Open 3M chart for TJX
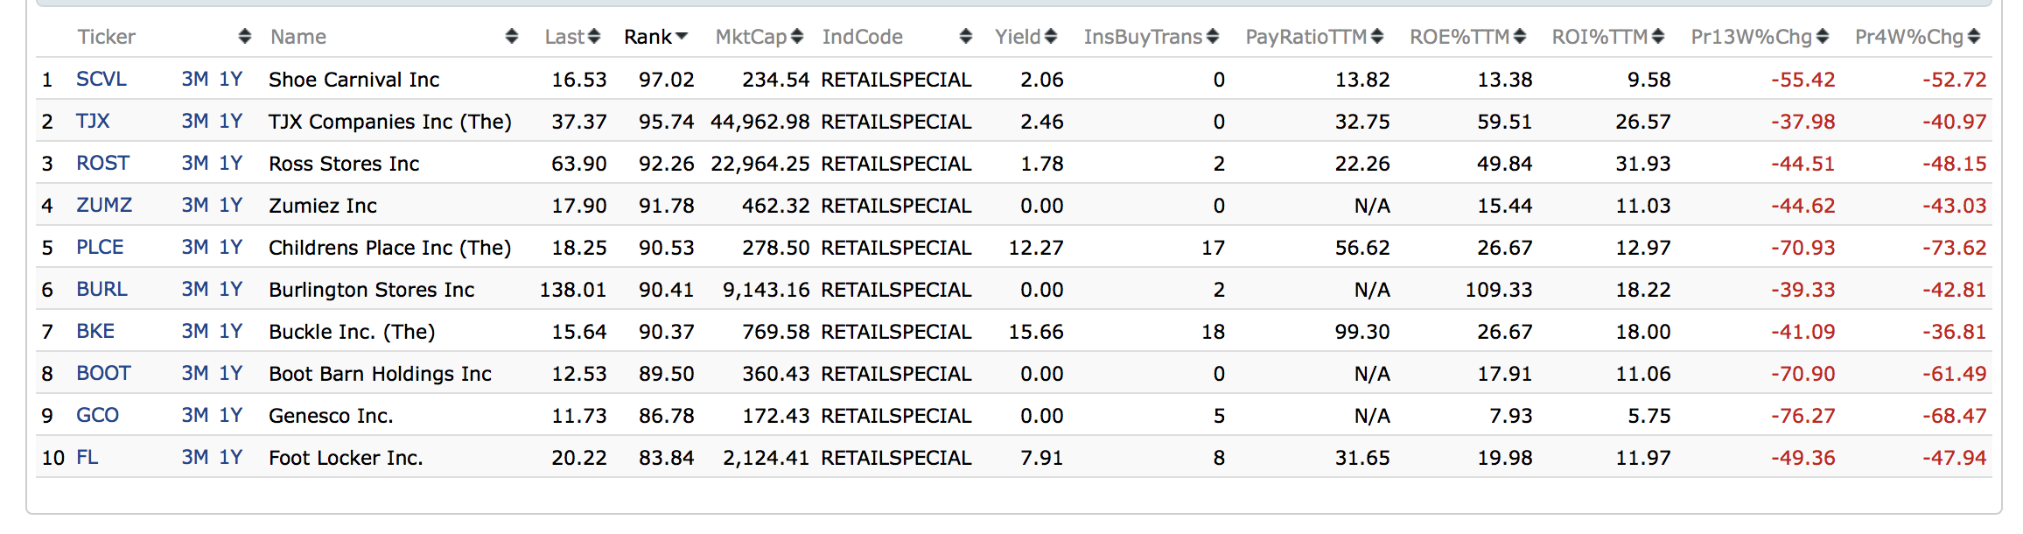This screenshot has width=2023, height=534. (x=194, y=122)
